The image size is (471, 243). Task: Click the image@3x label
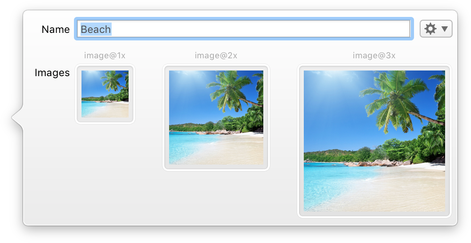374,55
